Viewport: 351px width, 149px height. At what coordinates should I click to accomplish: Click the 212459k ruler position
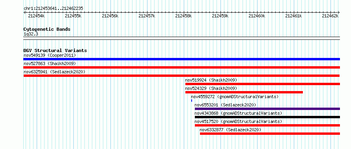pos(220,16)
